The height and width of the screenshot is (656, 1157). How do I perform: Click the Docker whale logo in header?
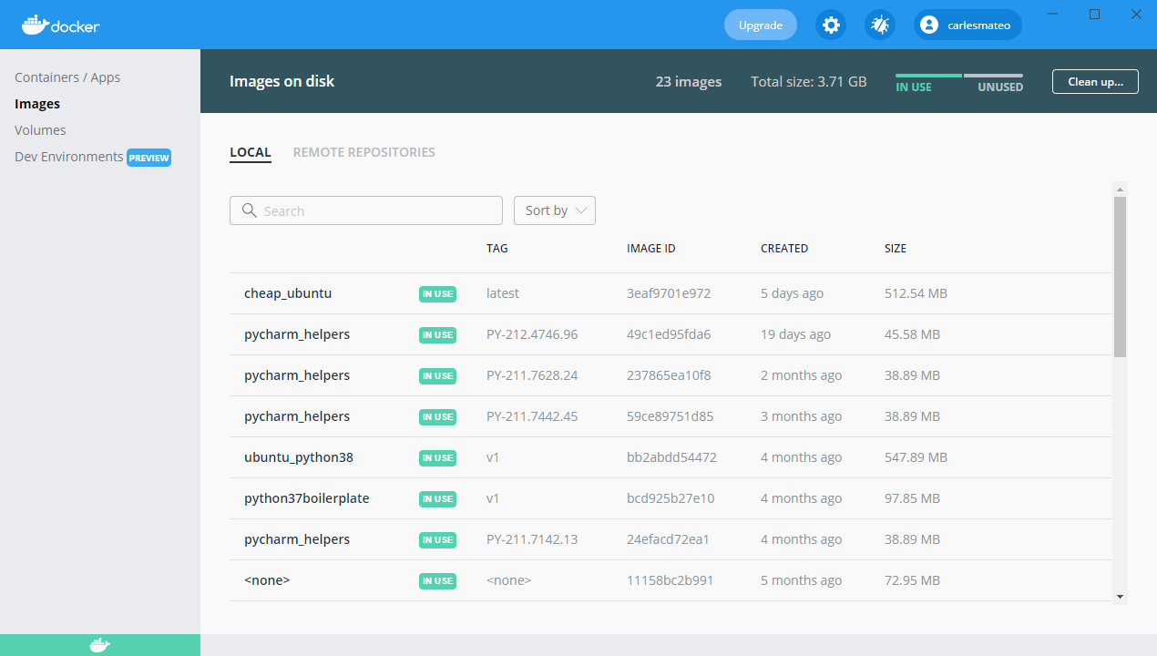60,25
